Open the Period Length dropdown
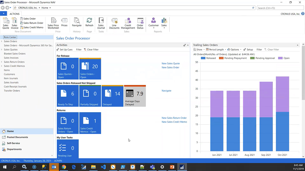The height and width of the screenshot is (171, 305). [x=216, y=50]
